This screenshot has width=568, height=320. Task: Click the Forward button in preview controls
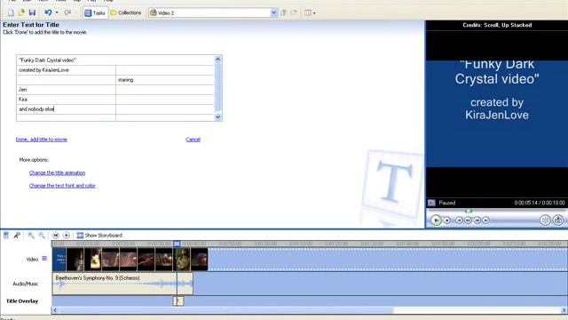pos(486,220)
